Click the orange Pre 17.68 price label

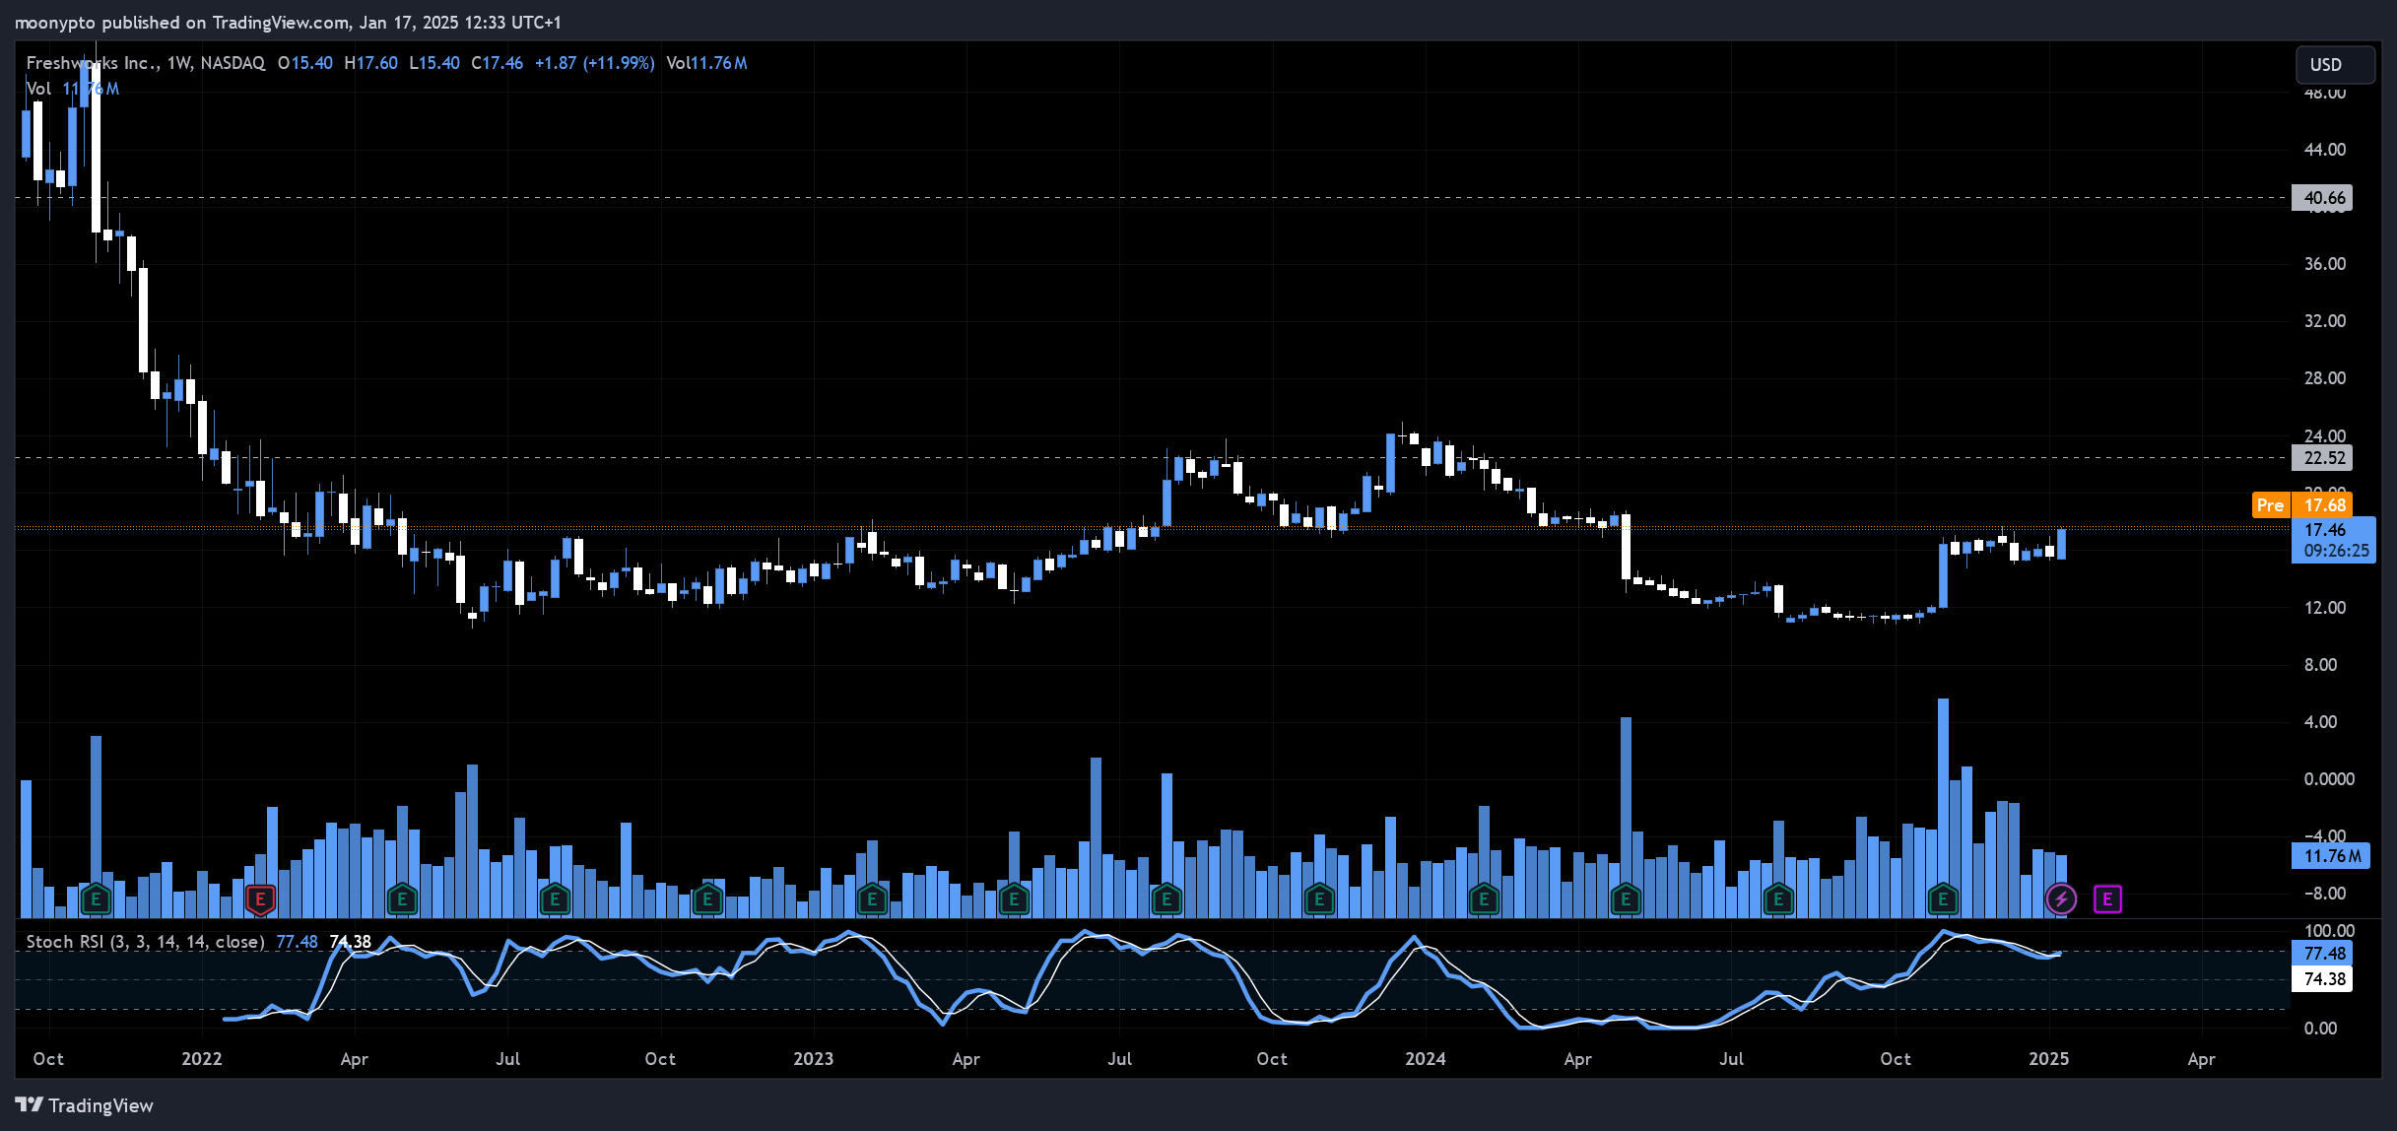click(x=2302, y=504)
